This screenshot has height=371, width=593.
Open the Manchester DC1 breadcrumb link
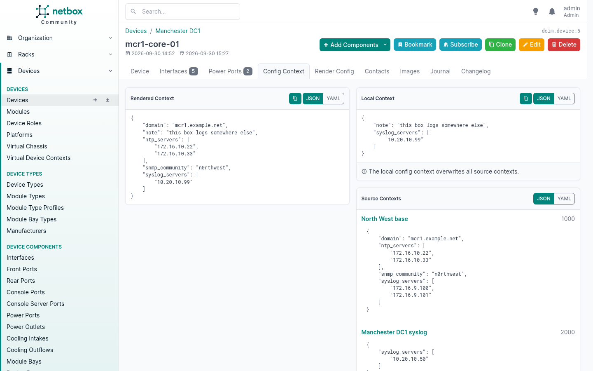point(178,31)
